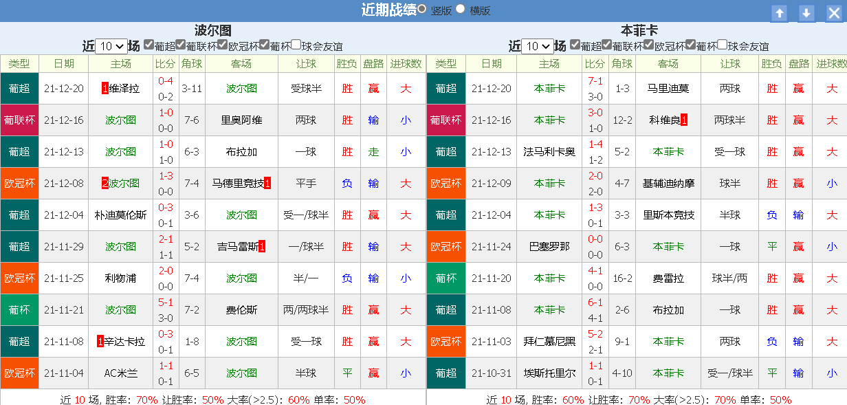This screenshot has width=847, height=405.
Task: Open 马德里竞技 team link
Action: [238, 184]
